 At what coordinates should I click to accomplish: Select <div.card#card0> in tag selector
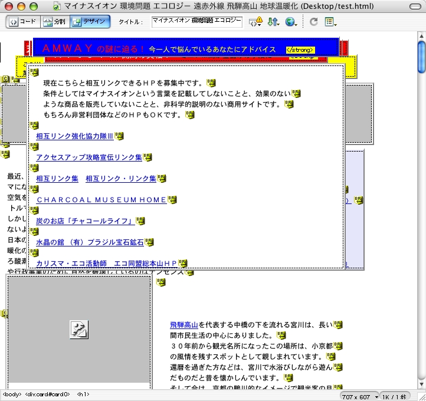coord(47,394)
